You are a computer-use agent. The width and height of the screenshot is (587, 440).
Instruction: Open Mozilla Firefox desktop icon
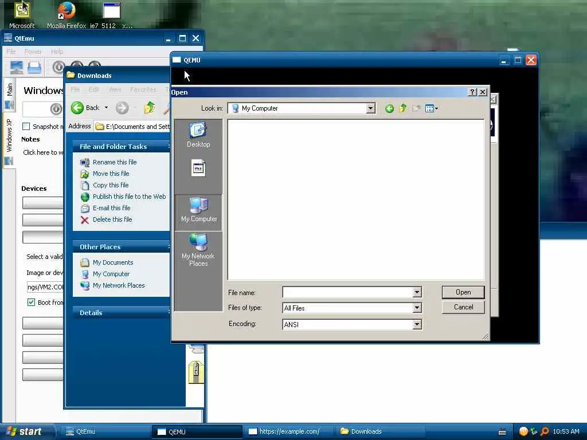tap(66, 15)
